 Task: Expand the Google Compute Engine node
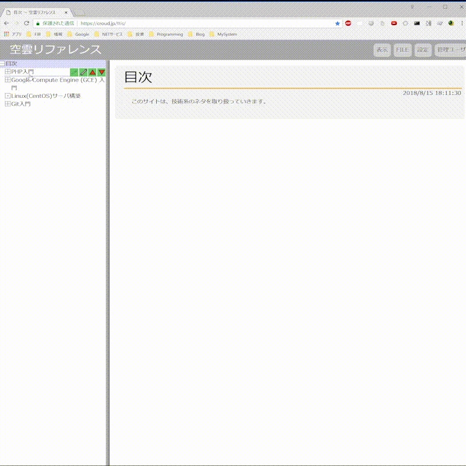(x=8, y=80)
